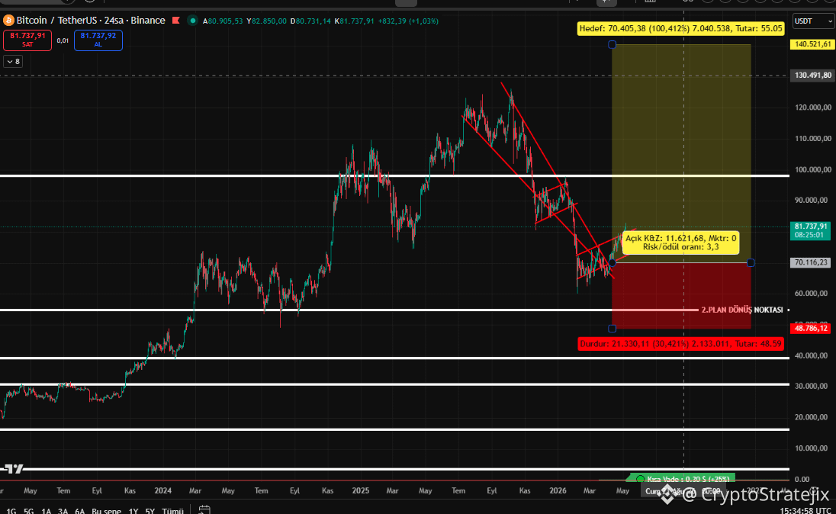Click the bottom stop handle of the long position

(x=612, y=329)
